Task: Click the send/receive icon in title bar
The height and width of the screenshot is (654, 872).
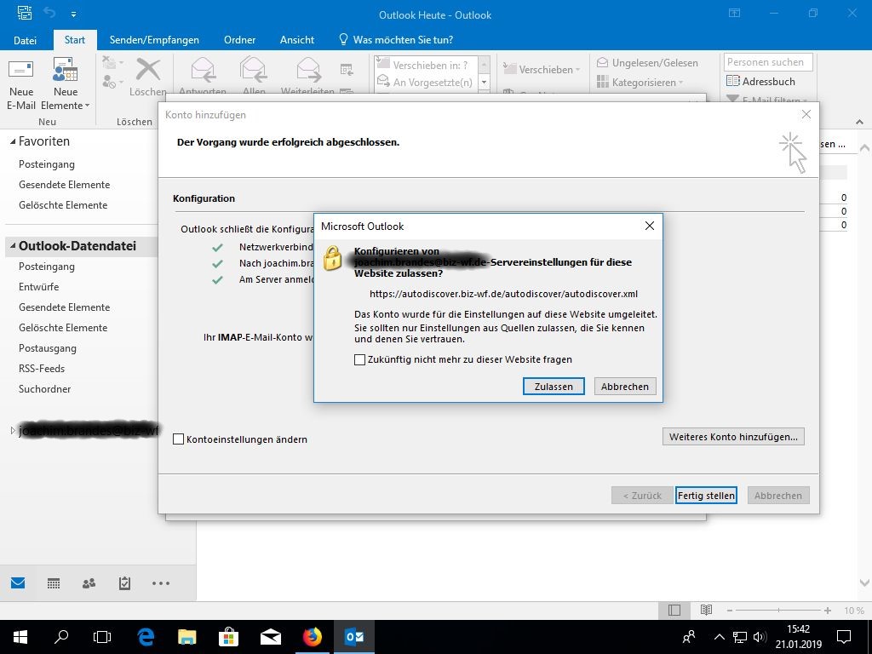Action: pyautogui.click(x=25, y=14)
